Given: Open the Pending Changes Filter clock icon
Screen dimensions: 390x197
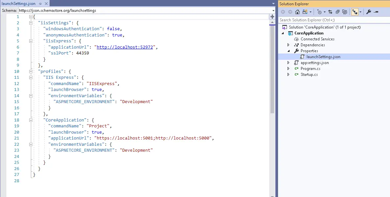Looking at the screenshot, I should click(319, 12).
